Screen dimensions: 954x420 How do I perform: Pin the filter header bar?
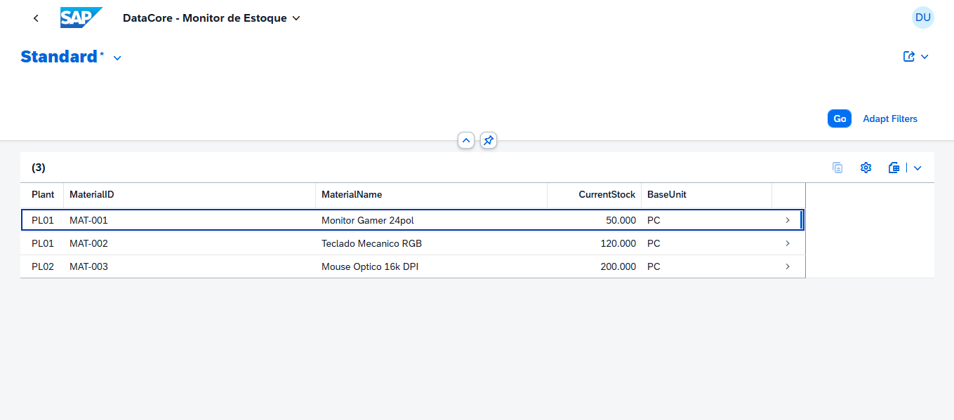[489, 140]
